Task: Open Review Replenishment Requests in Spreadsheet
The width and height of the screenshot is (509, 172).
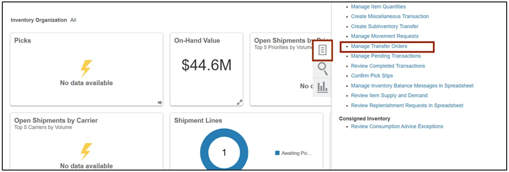Action: pos(407,105)
